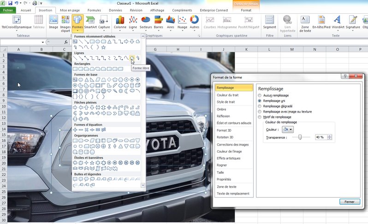Switch to Accueil ribbon tab
Viewport: 368px width, 224px height.
coord(26,10)
